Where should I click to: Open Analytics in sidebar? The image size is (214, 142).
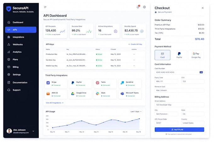click(x=20, y=52)
